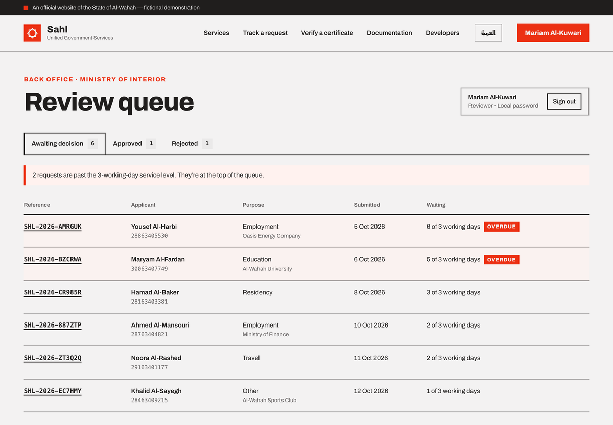Switch to the Approved tab
Screen dimensions: 613x425
pos(134,144)
